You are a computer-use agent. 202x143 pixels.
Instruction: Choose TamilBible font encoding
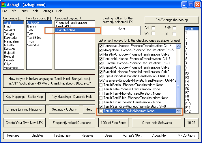click(39, 38)
